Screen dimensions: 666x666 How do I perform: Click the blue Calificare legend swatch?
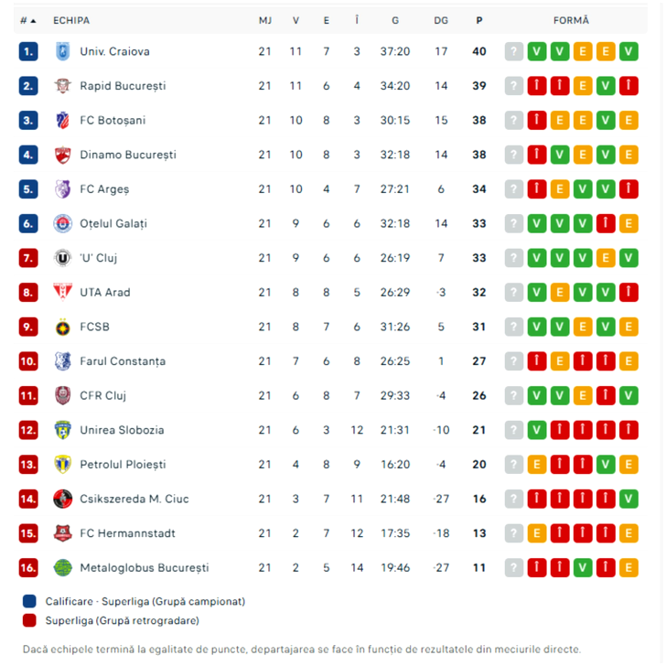(29, 601)
